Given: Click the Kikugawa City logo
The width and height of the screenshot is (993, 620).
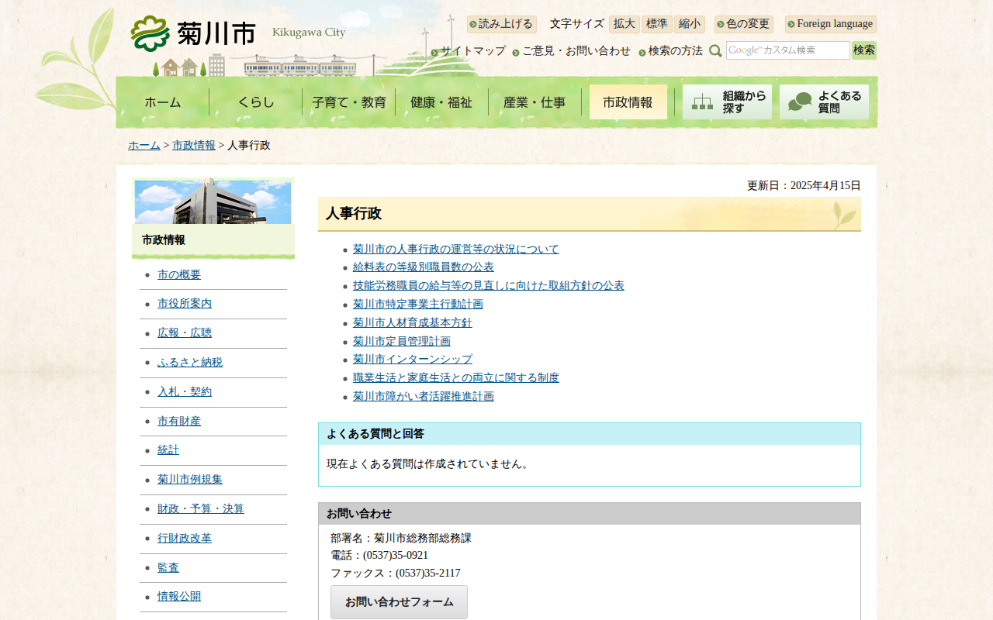Looking at the screenshot, I should tap(194, 33).
